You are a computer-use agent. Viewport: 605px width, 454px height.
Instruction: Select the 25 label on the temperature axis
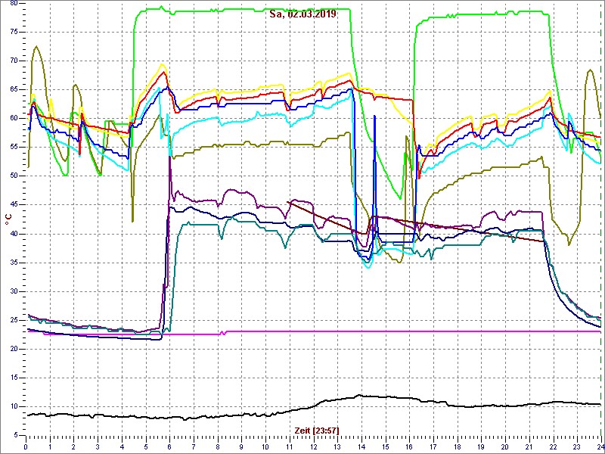point(14,320)
